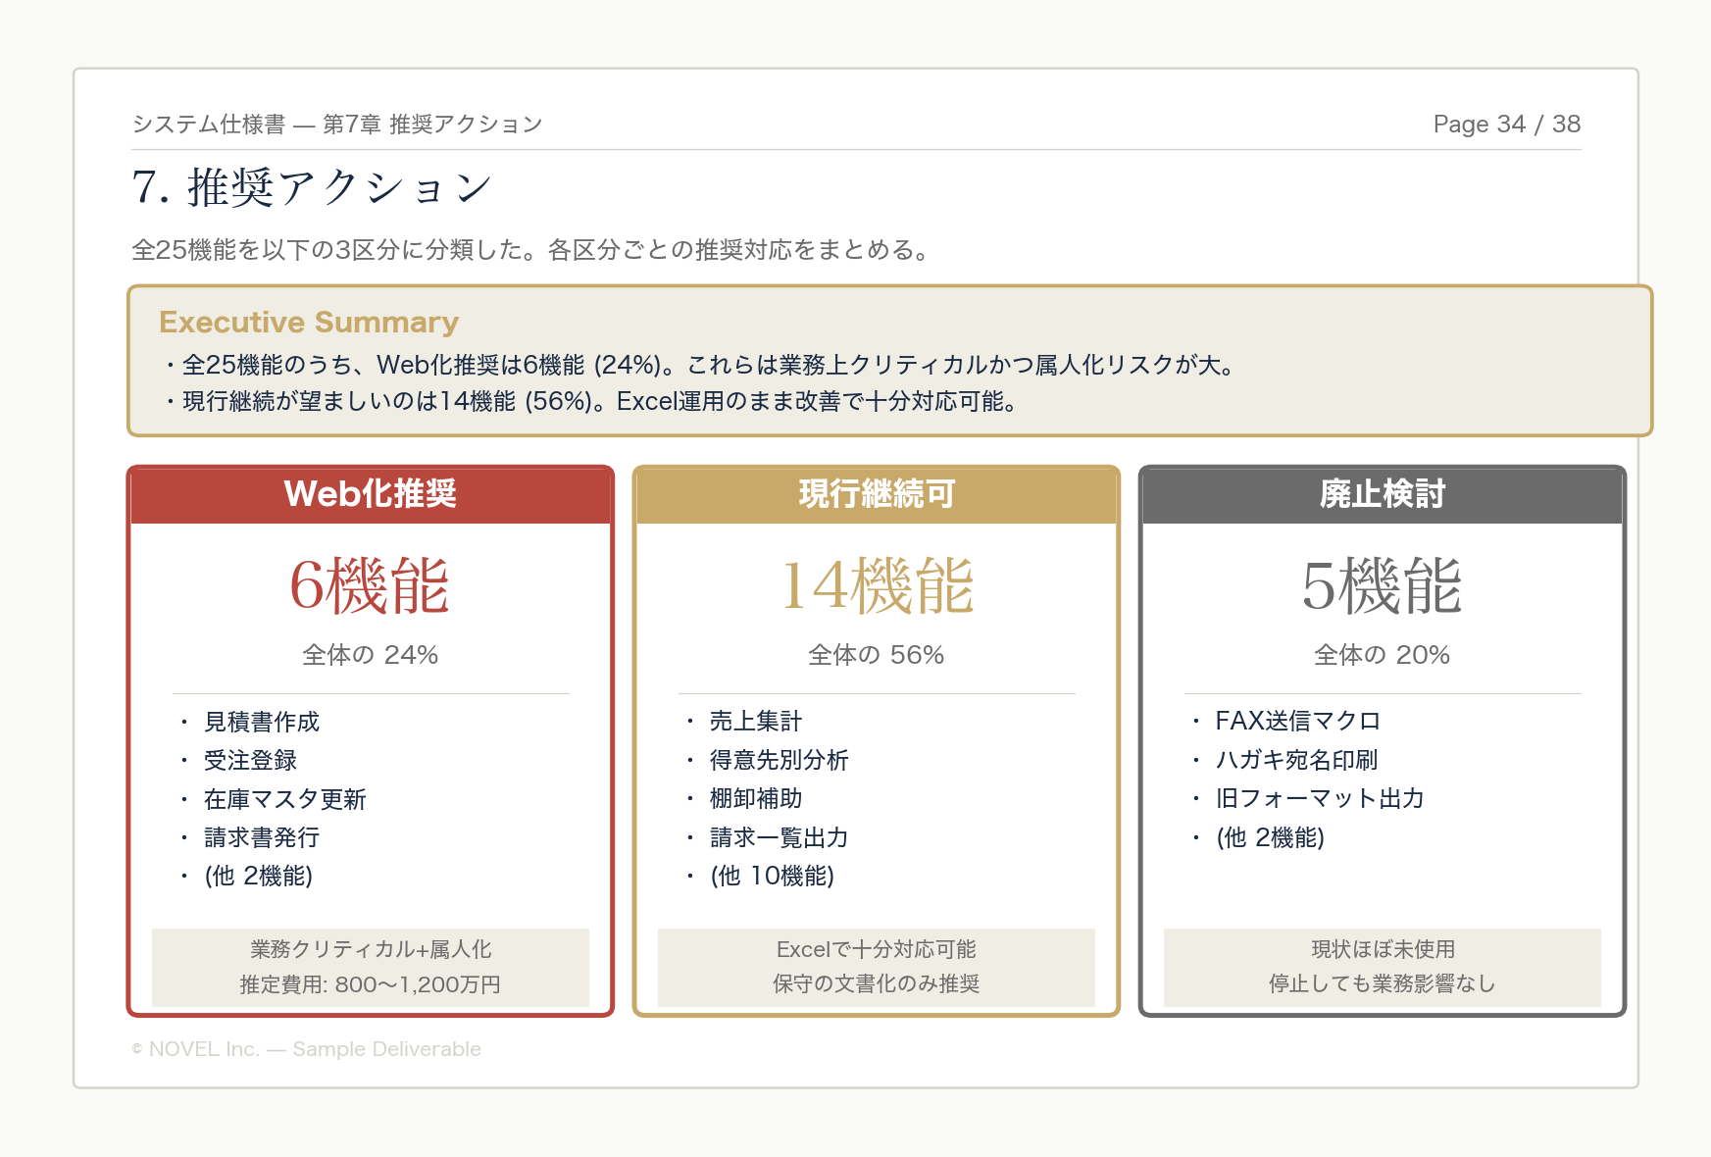Click the list item 在庫マスタ更新
This screenshot has height=1157, width=1711.
285,799
